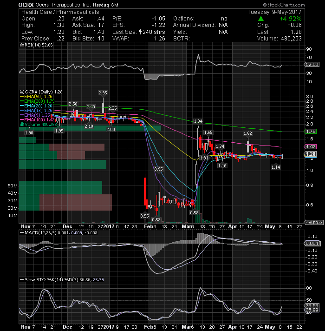
Task: Click the green up-arrow change indicator
Action: click(x=261, y=19)
